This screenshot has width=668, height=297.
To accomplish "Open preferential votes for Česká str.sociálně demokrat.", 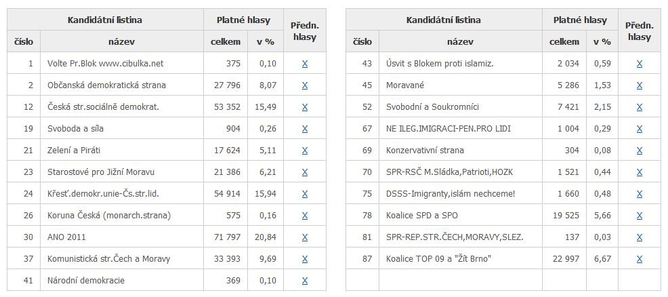I will (305, 107).
